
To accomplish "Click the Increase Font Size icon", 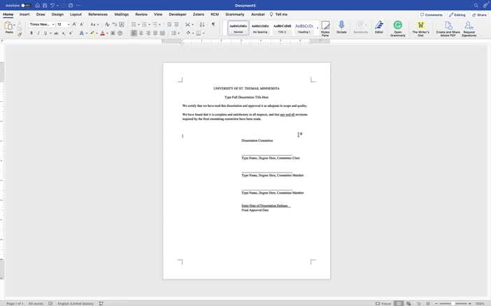I will tap(75, 24).
